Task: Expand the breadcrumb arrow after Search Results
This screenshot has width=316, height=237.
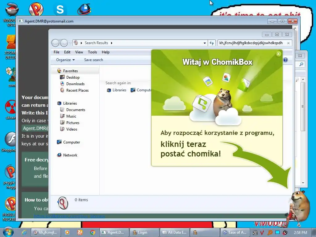Action: [x=111, y=43]
